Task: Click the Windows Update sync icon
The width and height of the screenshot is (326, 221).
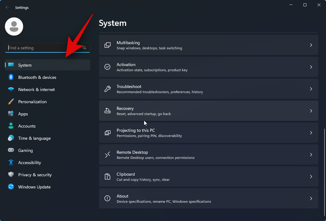Action: click(11, 187)
